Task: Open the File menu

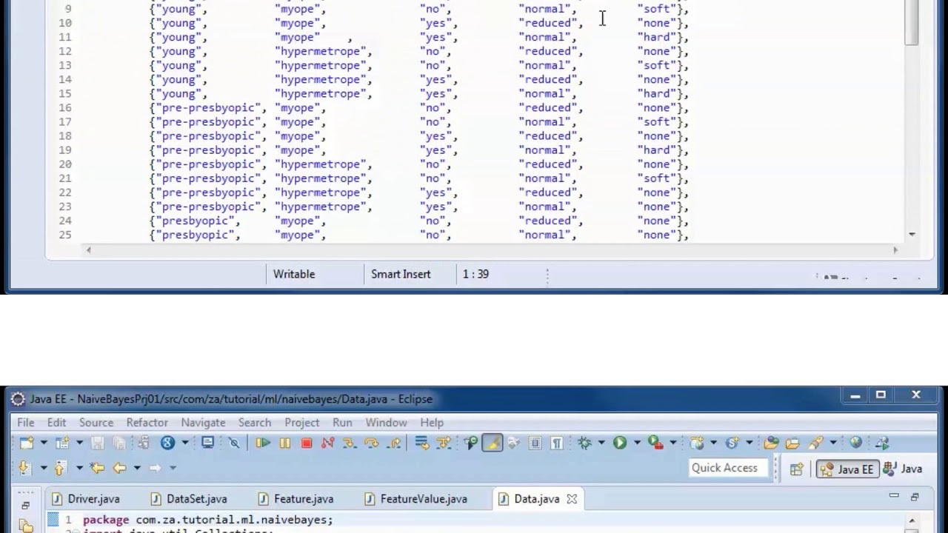Action: [25, 422]
